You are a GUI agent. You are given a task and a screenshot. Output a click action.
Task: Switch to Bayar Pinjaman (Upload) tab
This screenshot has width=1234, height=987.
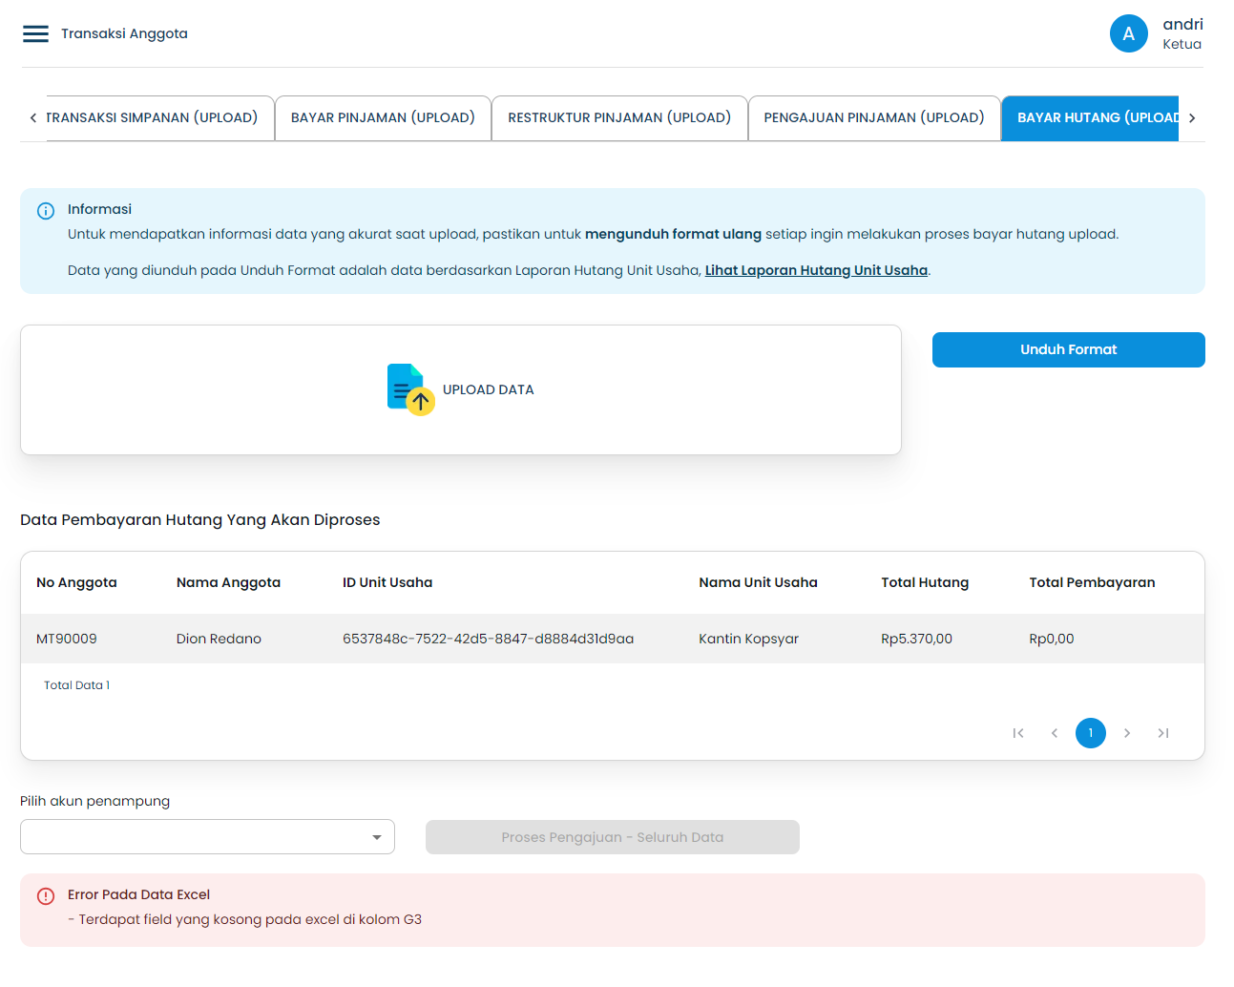tap(383, 118)
